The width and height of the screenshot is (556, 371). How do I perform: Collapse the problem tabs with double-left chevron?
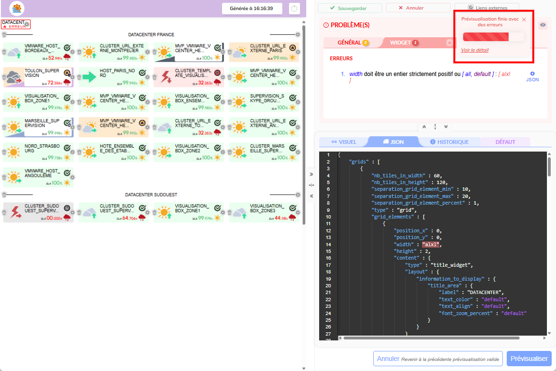pos(449,43)
